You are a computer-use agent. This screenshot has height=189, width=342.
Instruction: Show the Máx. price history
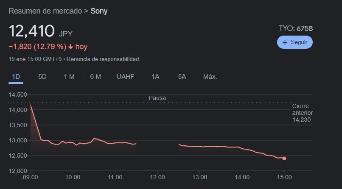pos(210,77)
